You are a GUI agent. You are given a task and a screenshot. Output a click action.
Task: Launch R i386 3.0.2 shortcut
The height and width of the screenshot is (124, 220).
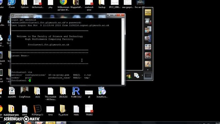76,92
